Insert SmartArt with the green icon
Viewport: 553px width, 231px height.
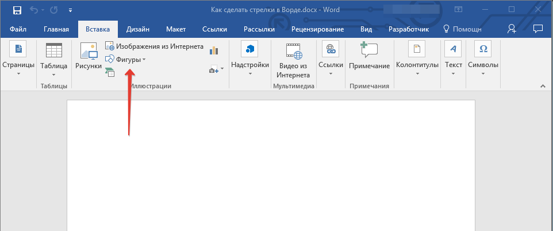pyautogui.click(x=110, y=72)
